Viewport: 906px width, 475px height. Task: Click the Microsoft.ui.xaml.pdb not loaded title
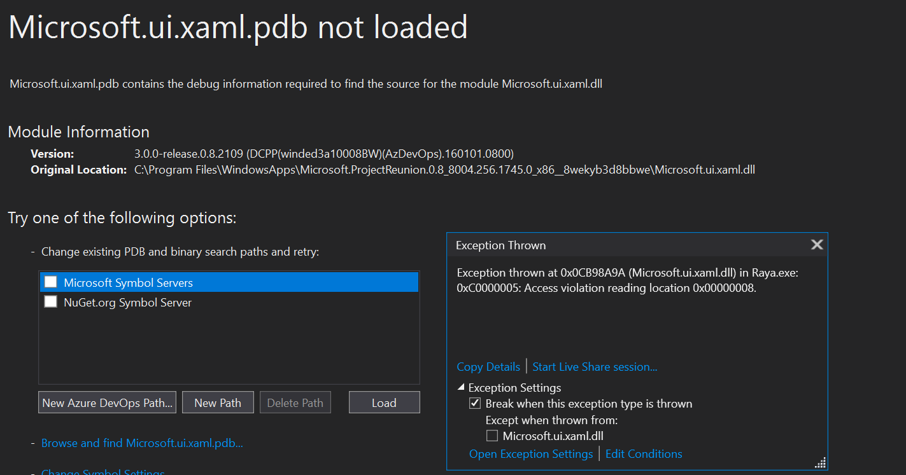pyautogui.click(x=238, y=27)
